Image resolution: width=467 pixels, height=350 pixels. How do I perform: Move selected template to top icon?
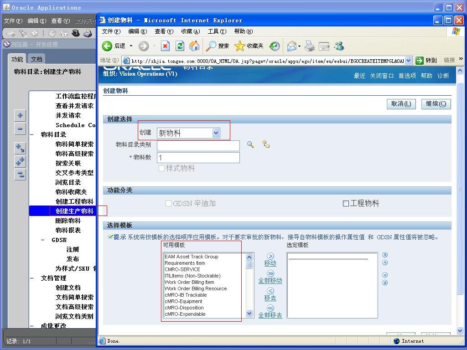point(385,255)
